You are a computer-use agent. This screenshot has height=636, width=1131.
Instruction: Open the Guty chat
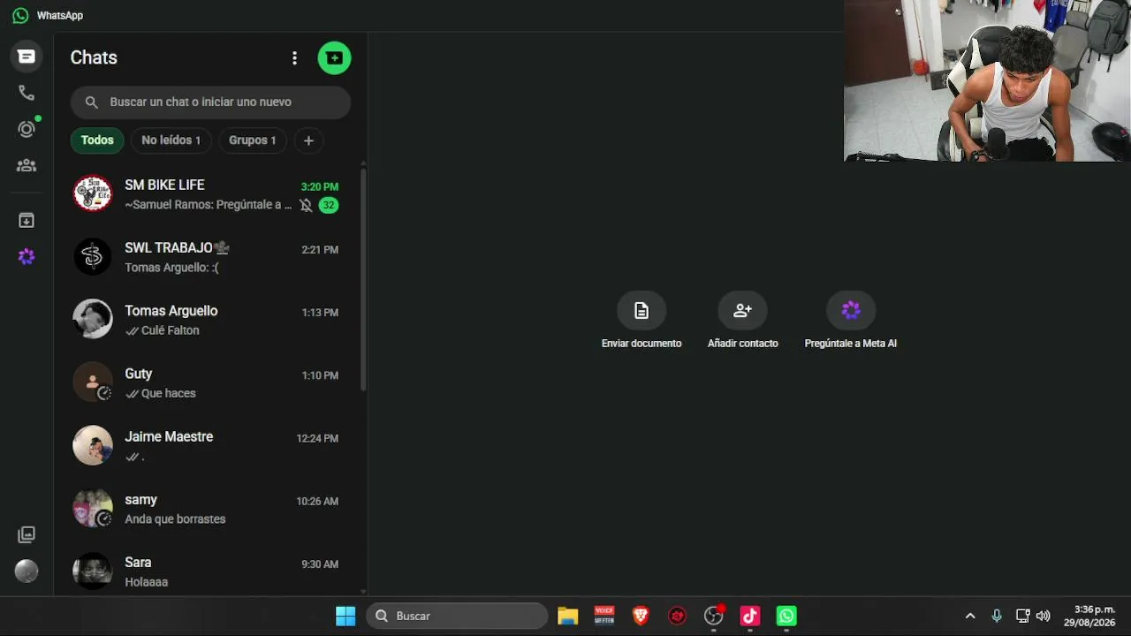click(210, 382)
